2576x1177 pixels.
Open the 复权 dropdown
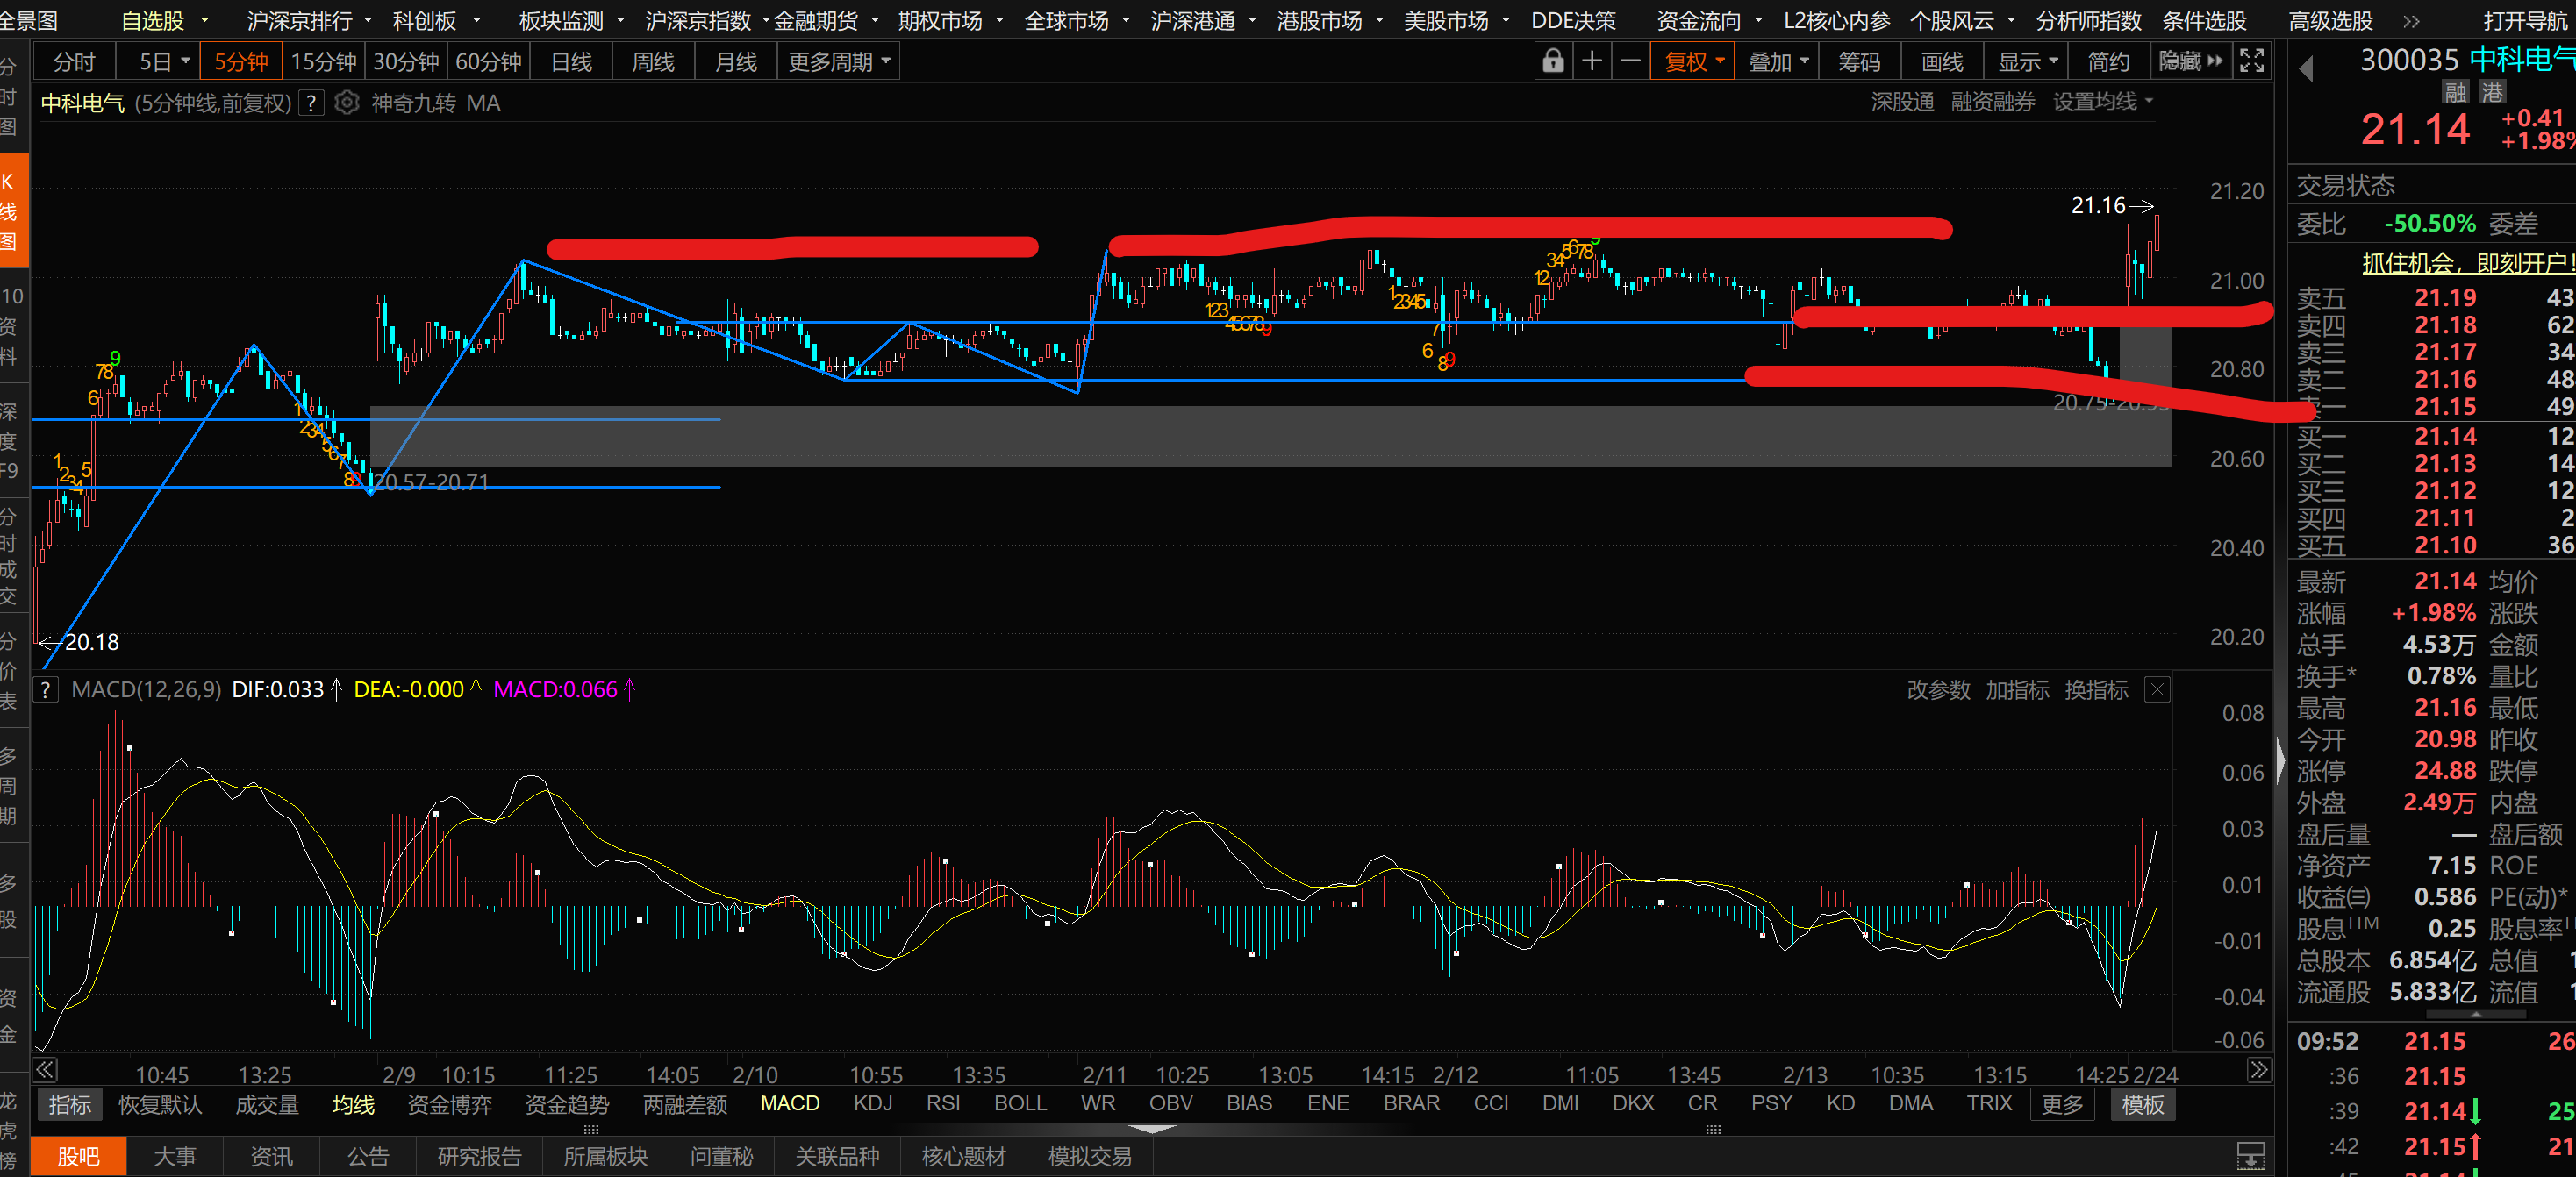click(1694, 62)
